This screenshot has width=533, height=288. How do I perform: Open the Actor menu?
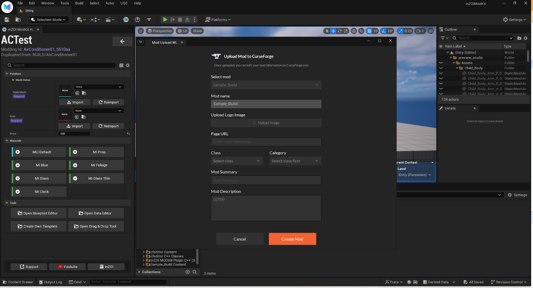pos(110,3)
